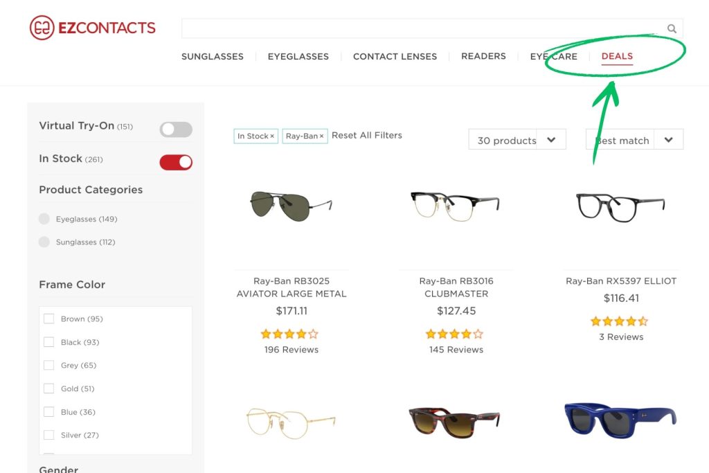Viewport: 709px width, 473px height.
Task: Check the Silver frame color
Action: tap(49, 435)
